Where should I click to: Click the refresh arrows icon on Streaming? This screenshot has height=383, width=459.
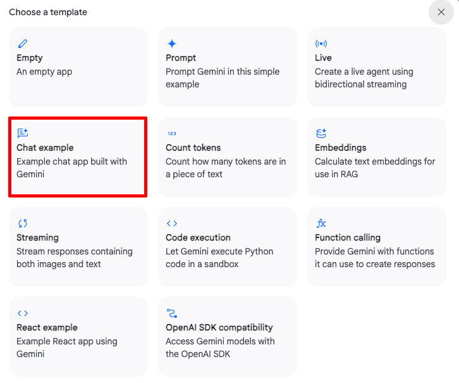[23, 223]
